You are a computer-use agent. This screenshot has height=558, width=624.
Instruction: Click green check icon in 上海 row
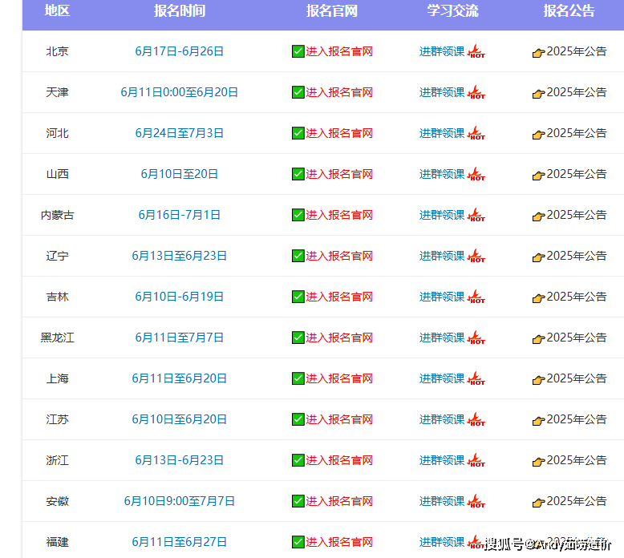click(x=298, y=378)
